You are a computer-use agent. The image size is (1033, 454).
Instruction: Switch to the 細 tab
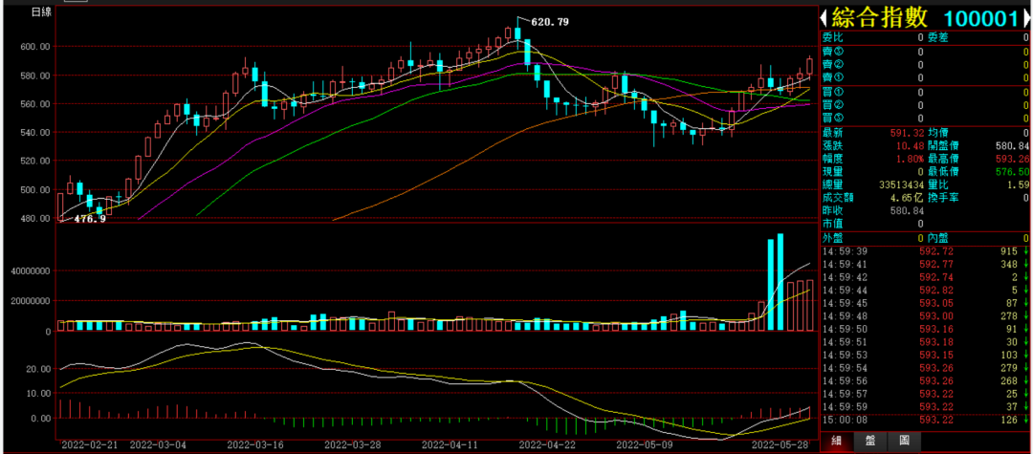point(837,443)
